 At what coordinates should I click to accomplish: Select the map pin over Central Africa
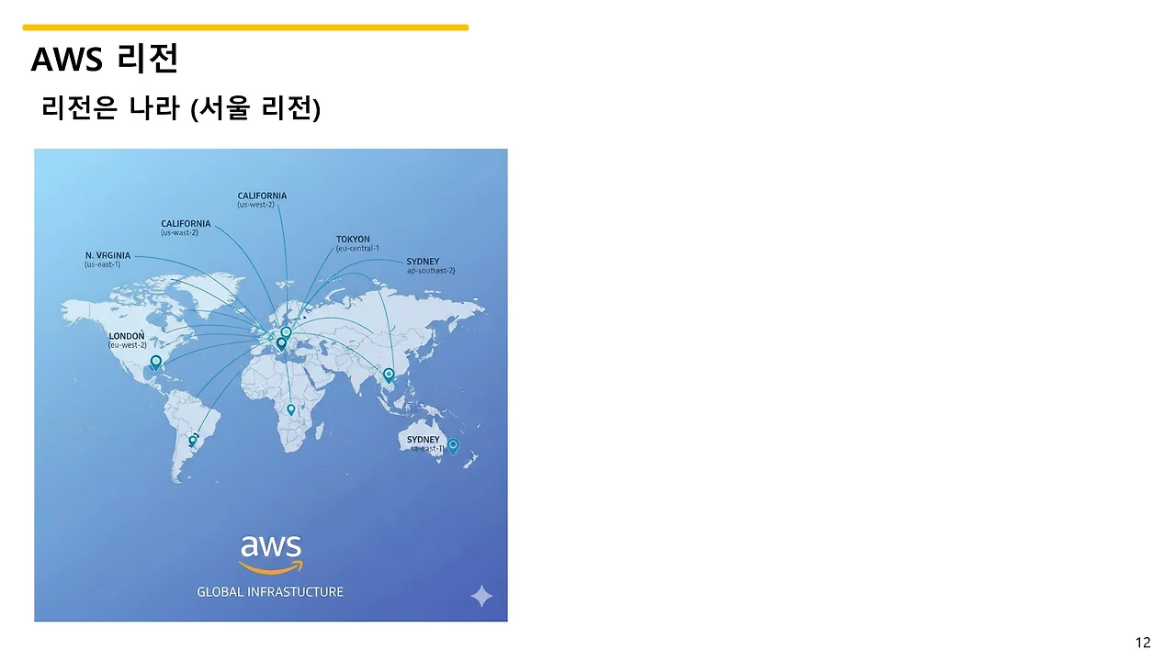click(291, 409)
